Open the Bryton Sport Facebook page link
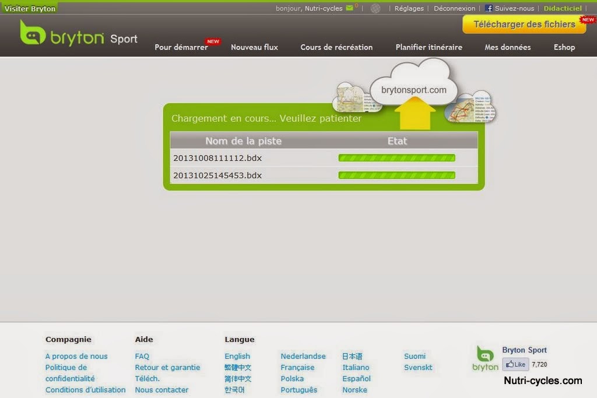The height and width of the screenshot is (398, 597). click(524, 350)
